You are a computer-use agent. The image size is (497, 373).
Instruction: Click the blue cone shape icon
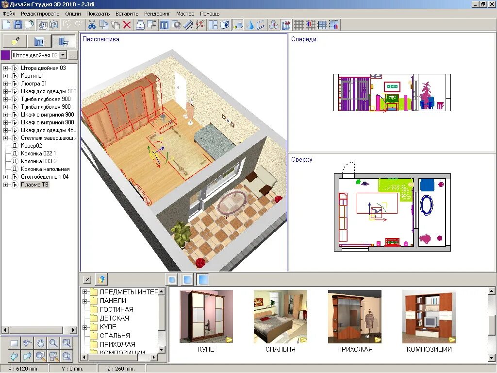(250, 24)
